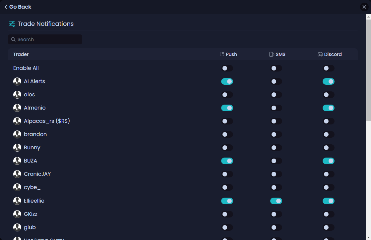Image resolution: width=371 pixels, height=240 pixels.
Task: Click the Discord logo column header
Action: (x=320, y=54)
